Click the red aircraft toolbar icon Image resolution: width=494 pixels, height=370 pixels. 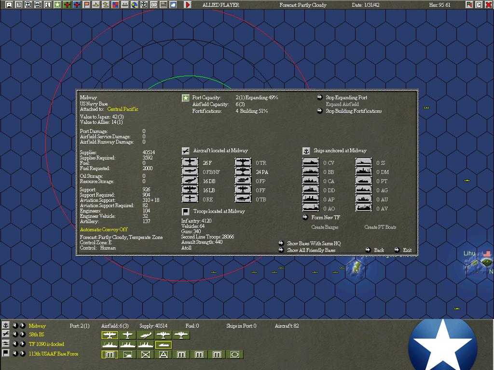77,4
